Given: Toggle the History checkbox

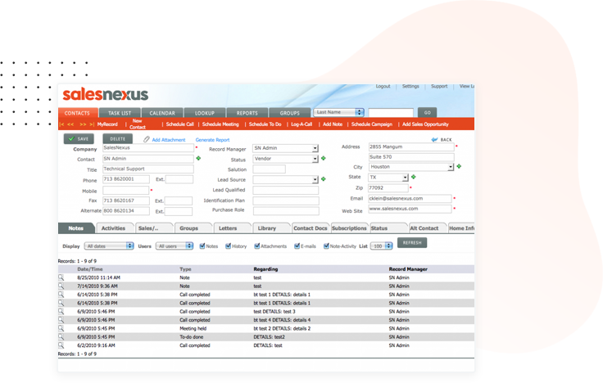Looking at the screenshot, I should point(228,246).
